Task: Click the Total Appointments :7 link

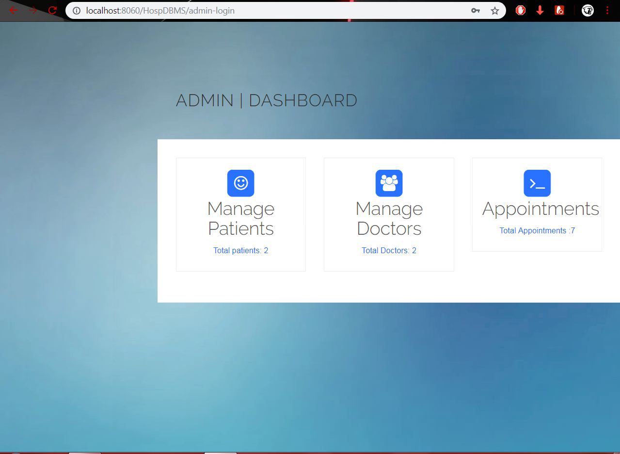Action: click(x=537, y=230)
